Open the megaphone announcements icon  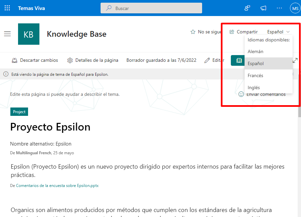tap(263, 8)
